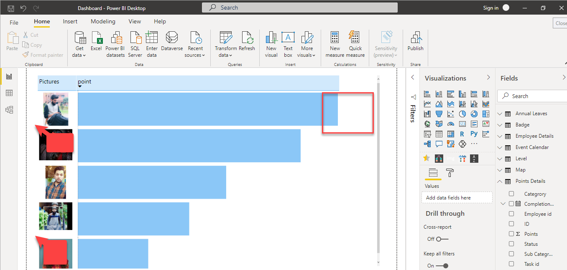
Task: Select the Home ribbon tab
Action: coord(42,21)
